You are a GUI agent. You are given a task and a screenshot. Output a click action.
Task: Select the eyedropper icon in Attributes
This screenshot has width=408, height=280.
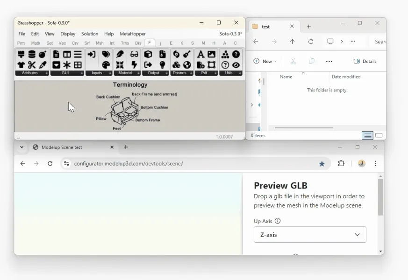click(43, 65)
